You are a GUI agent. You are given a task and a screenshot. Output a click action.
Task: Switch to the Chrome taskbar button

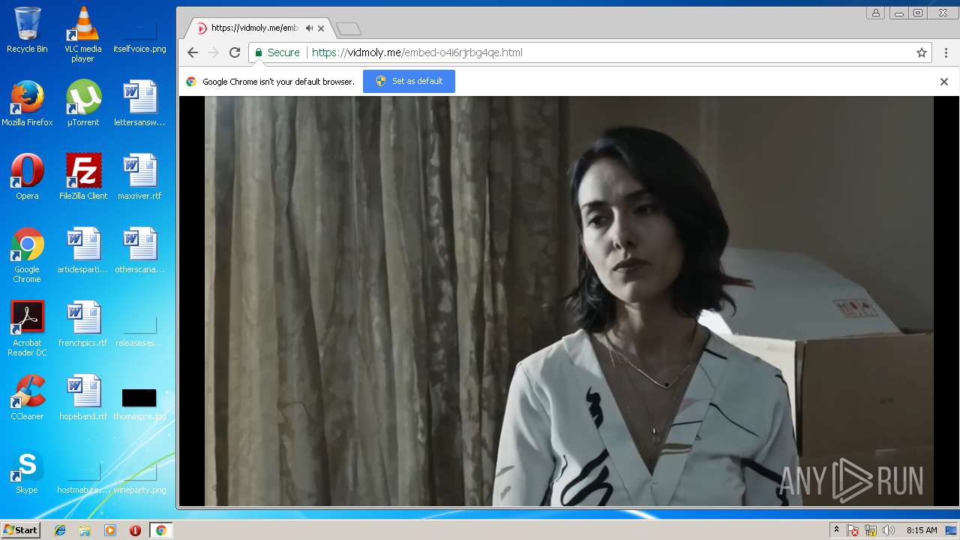click(160, 530)
